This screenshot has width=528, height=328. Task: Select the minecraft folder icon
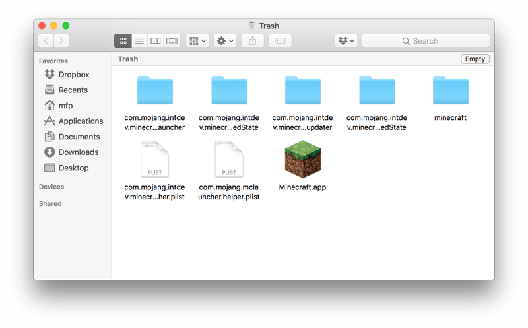point(451,90)
